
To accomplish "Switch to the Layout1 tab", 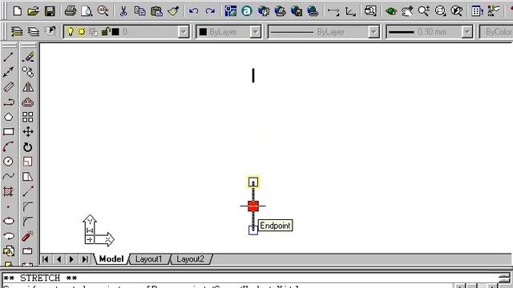I will click(148, 259).
